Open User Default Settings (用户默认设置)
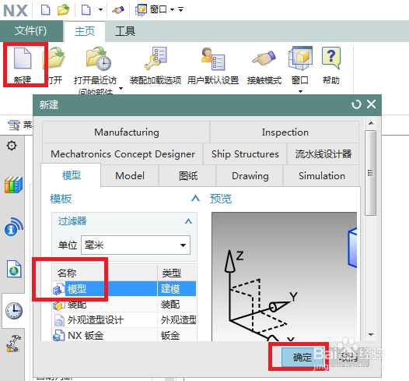The image size is (409, 381). pyautogui.click(x=213, y=58)
